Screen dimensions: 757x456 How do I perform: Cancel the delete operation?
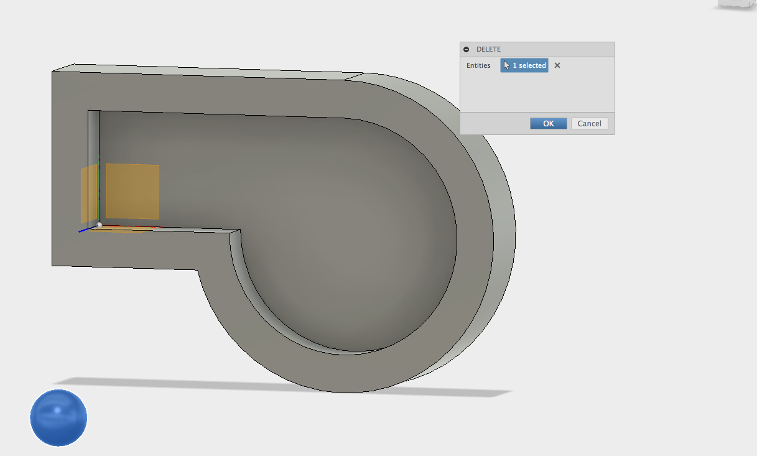pyautogui.click(x=588, y=123)
